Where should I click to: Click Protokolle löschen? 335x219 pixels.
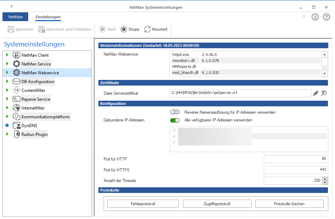289,204
